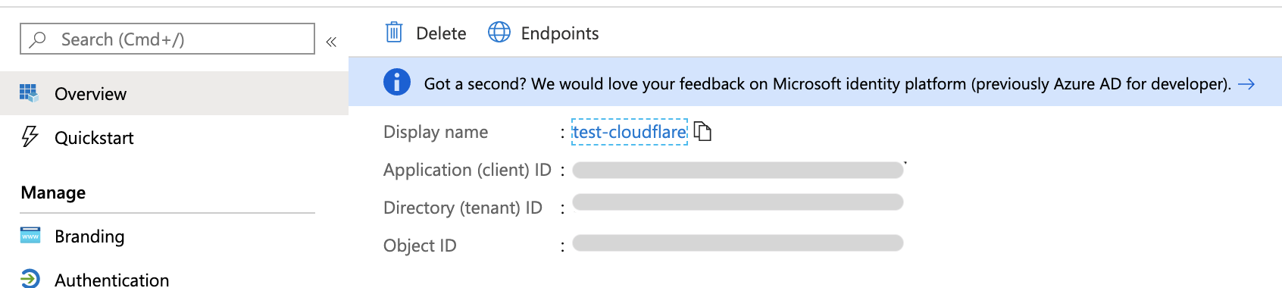Screen dimensions: 1282x288
Task: Open the test-cloudflare display name link
Action: (x=630, y=132)
